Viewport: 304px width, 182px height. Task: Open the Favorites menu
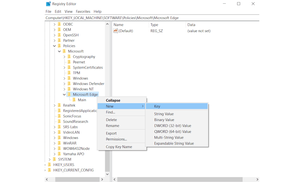point(83,12)
